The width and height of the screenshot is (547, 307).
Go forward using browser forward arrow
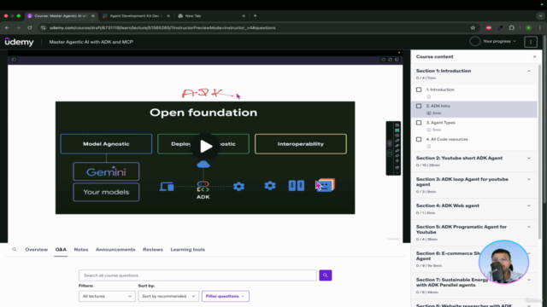click(x=18, y=28)
